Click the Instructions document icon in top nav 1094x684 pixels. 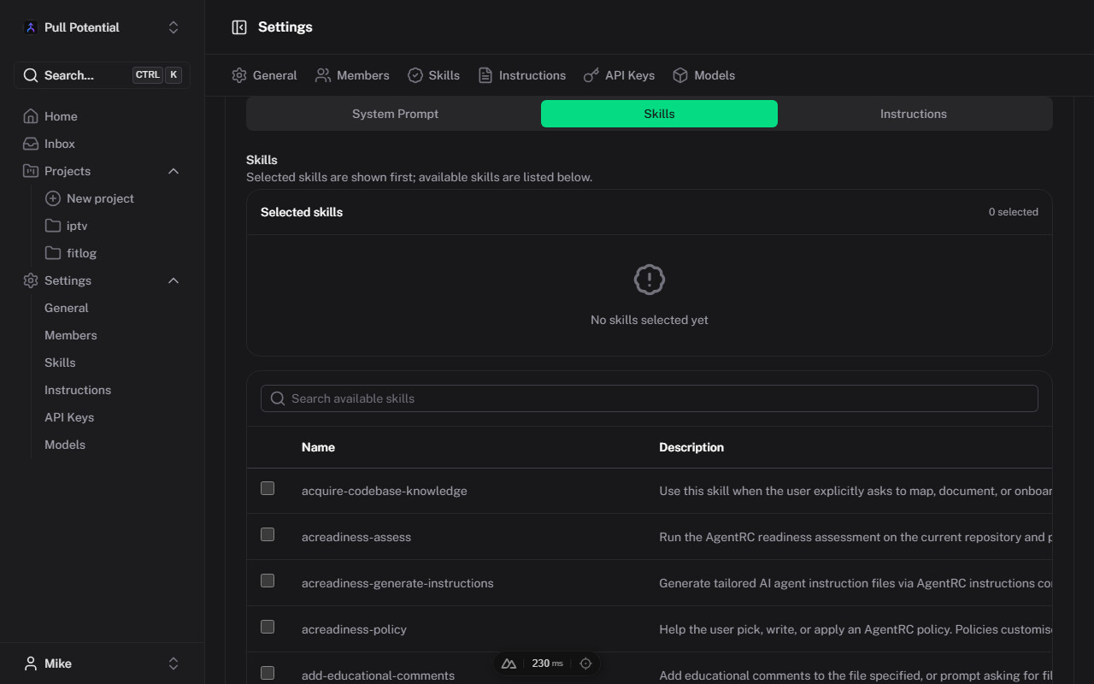coord(485,75)
